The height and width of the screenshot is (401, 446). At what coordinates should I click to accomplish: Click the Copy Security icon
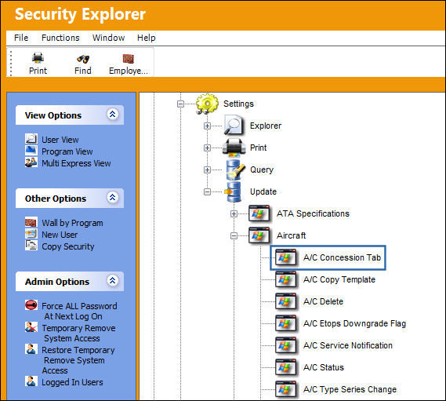coord(31,246)
